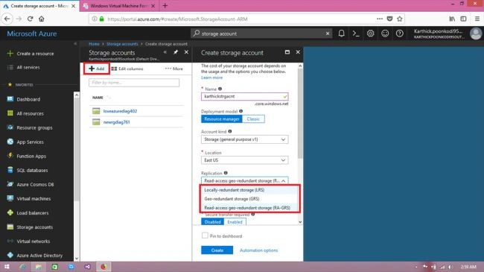Click Storage accounts breadcrumb link
The image size is (484, 272).
click(122, 44)
